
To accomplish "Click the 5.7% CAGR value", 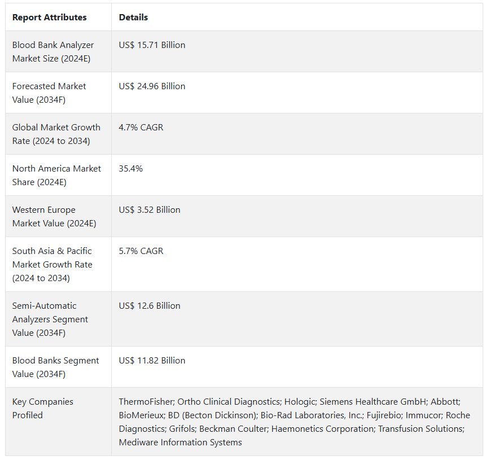I will click(141, 251).
